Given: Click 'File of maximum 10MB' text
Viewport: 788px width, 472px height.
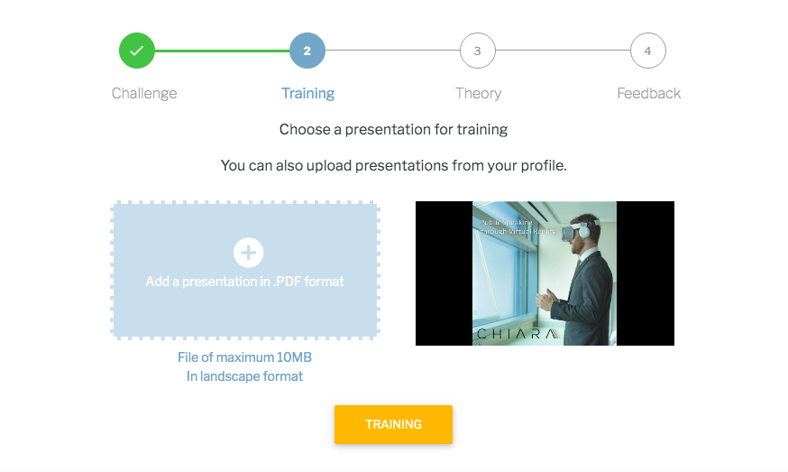Looking at the screenshot, I should 244,357.
